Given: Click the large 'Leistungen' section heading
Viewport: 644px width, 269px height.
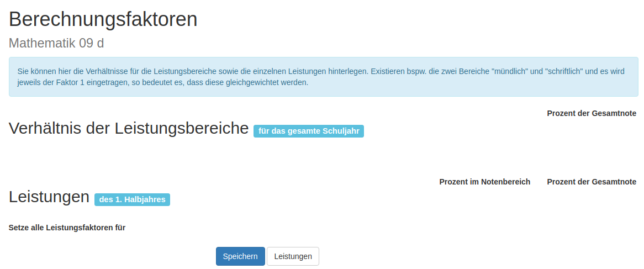Looking at the screenshot, I should [x=49, y=197].
